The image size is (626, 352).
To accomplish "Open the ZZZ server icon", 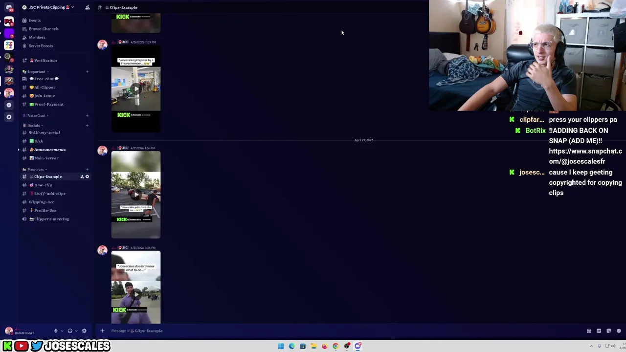I will (x=9, y=45).
